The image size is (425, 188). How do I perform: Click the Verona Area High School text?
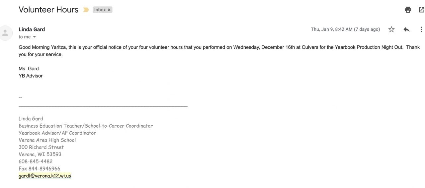coord(47,140)
